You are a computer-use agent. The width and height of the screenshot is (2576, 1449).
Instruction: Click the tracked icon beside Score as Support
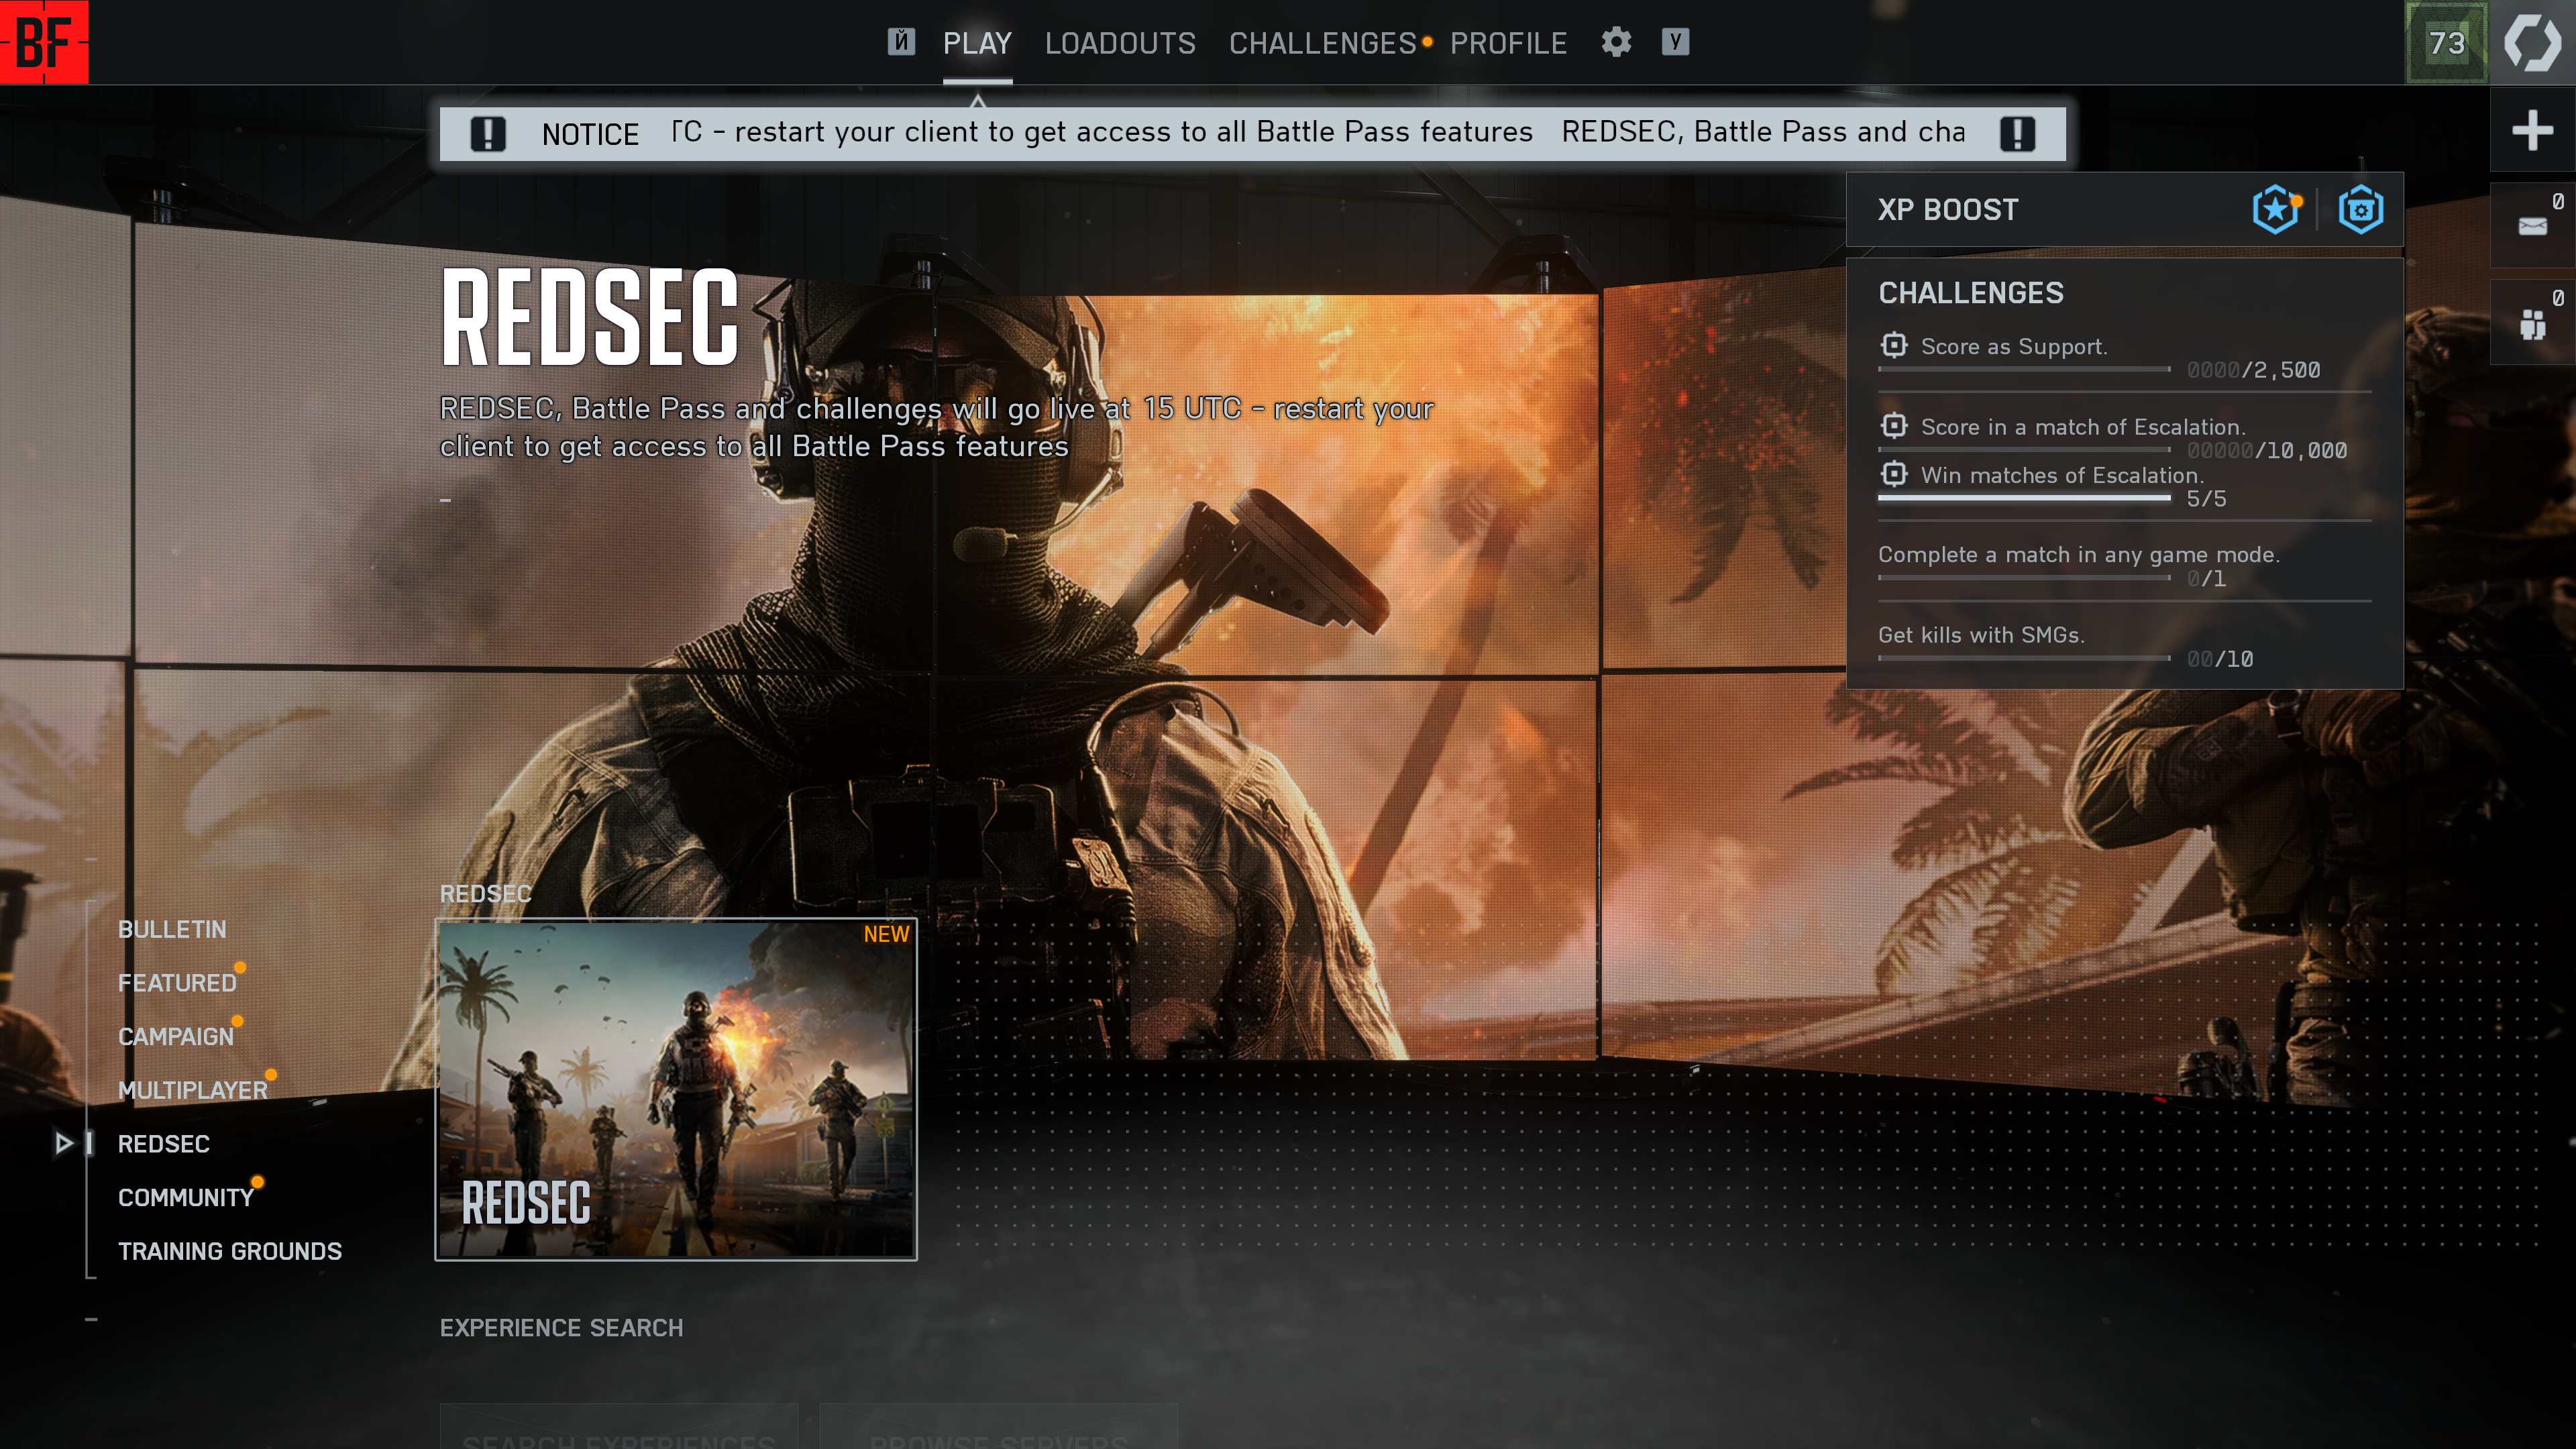[1893, 345]
